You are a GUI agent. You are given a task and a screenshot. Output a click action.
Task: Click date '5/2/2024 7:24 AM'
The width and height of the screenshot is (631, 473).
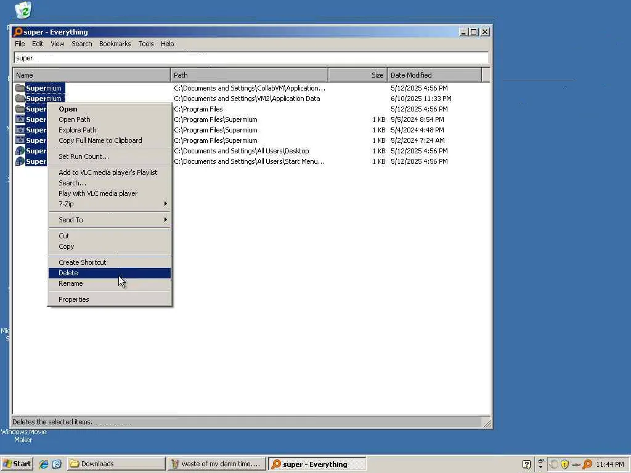click(418, 140)
